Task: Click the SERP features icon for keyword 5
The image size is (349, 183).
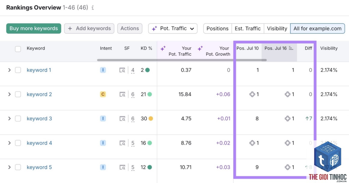Action: [x=122, y=167]
